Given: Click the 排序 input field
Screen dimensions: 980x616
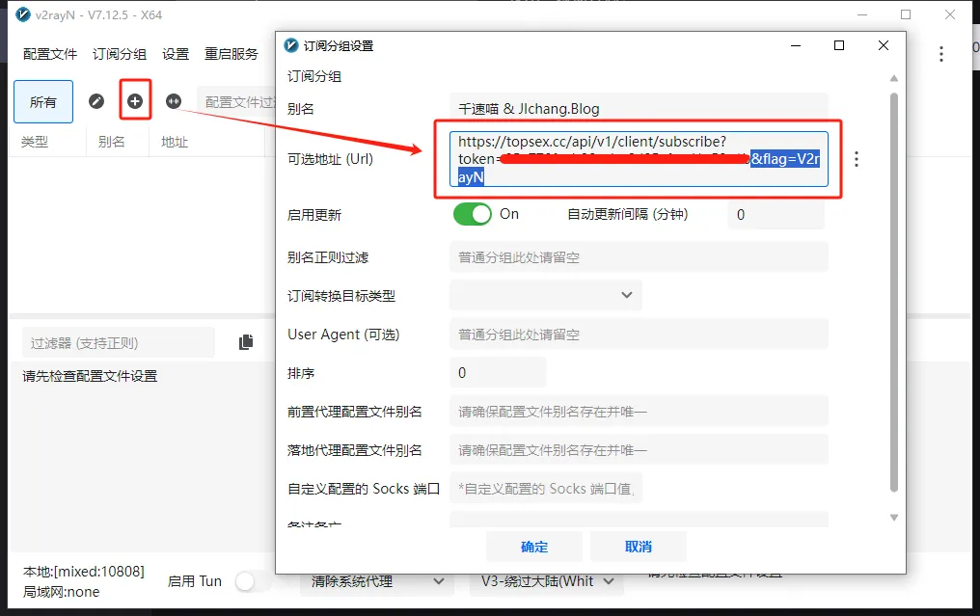Looking at the screenshot, I should tap(498, 372).
